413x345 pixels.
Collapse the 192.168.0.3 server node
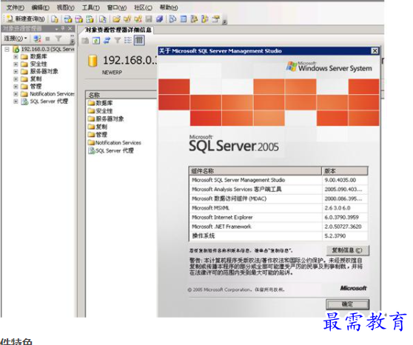[x=7, y=49]
